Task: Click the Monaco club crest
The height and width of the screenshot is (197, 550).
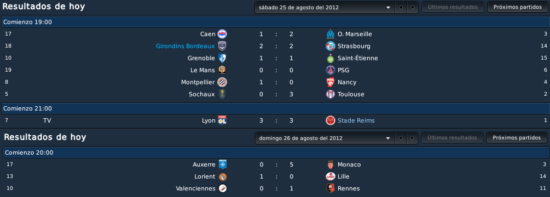Action: pyautogui.click(x=331, y=165)
